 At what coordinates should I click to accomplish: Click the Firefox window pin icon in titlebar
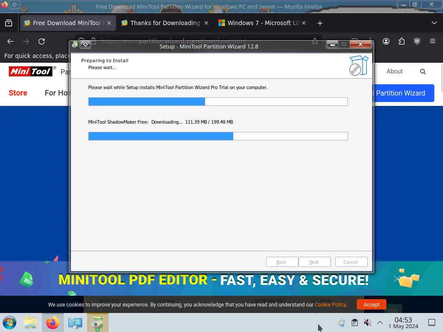click(14, 4)
